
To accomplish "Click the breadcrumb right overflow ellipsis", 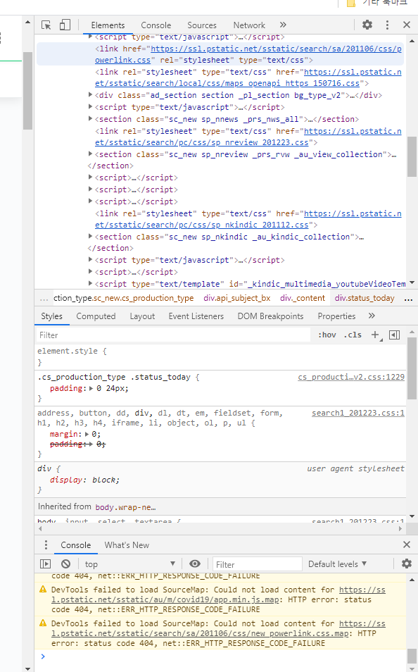I will 408,299.
